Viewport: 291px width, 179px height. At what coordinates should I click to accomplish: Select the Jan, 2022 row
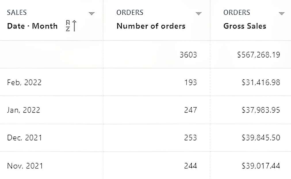tap(145, 110)
